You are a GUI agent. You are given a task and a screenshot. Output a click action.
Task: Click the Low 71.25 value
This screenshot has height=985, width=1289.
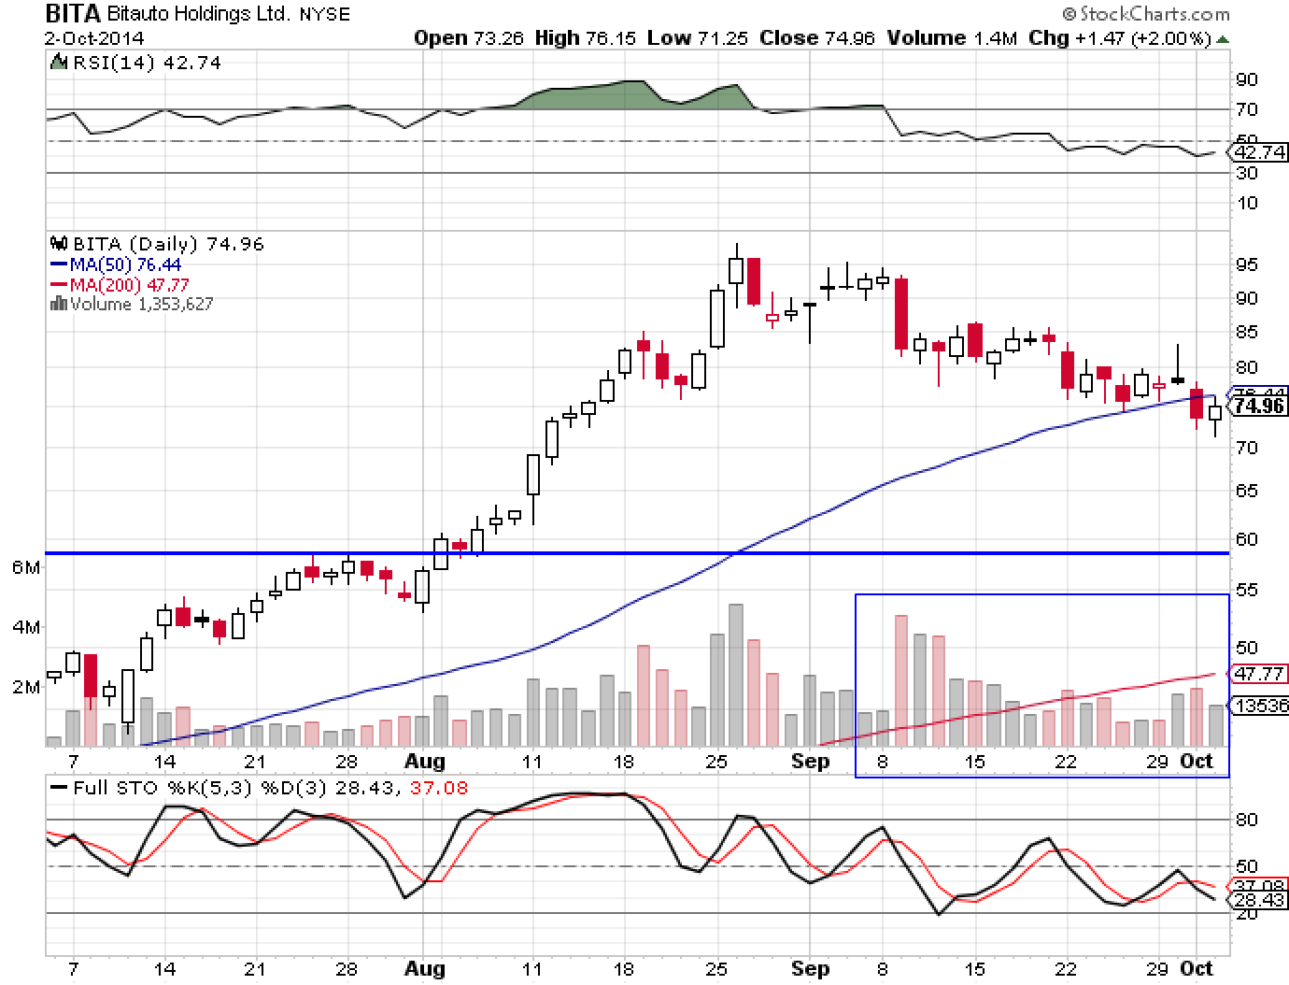[x=697, y=38]
